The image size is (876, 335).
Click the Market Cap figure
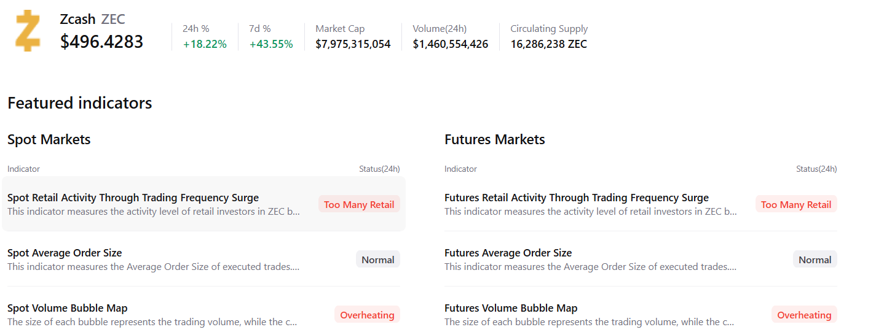click(x=353, y=44)
